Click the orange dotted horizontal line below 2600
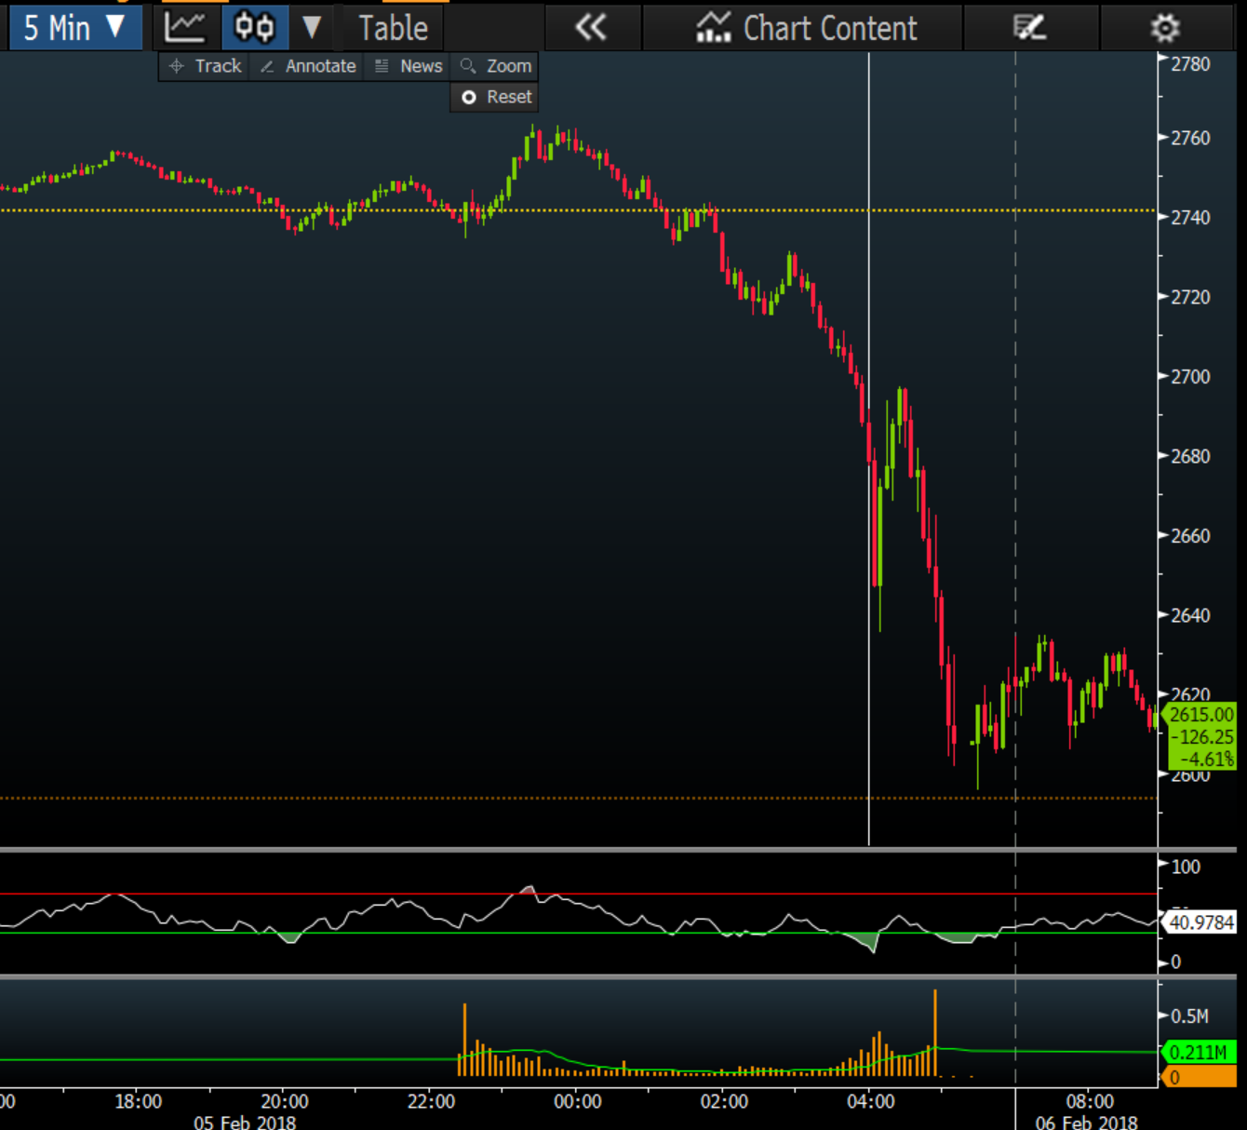 [577, 798]
